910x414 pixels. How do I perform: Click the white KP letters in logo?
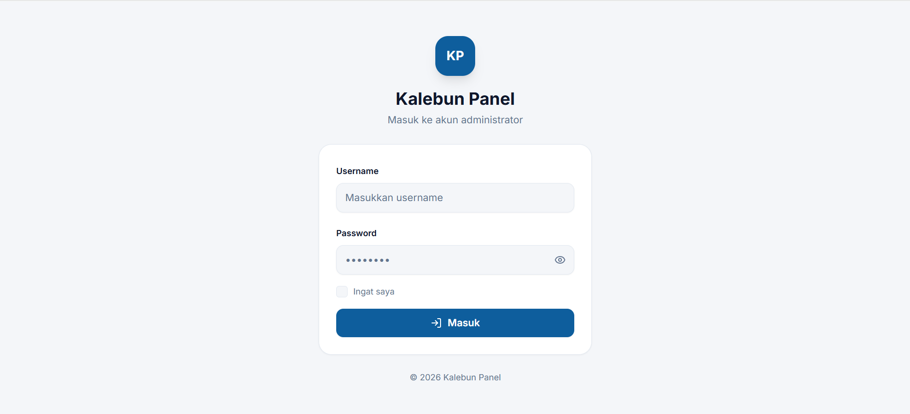tap(455, 56)
